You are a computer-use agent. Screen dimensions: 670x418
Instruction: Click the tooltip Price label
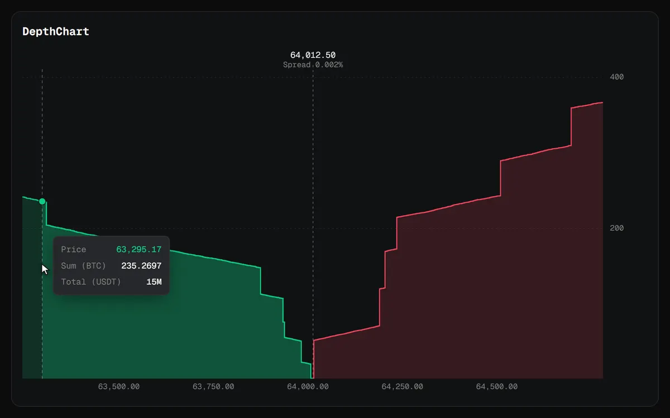(74, 250)
